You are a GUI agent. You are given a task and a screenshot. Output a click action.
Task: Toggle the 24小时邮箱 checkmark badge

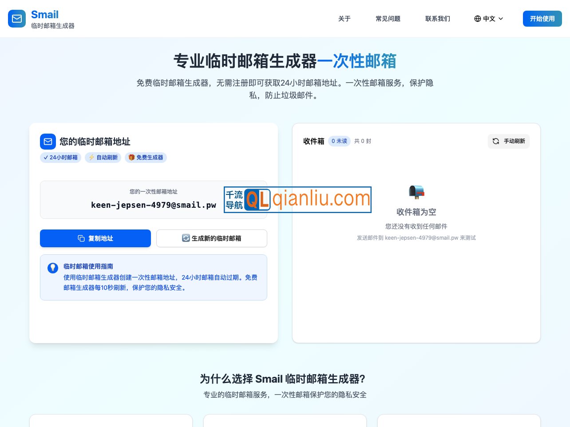[60, 158]
